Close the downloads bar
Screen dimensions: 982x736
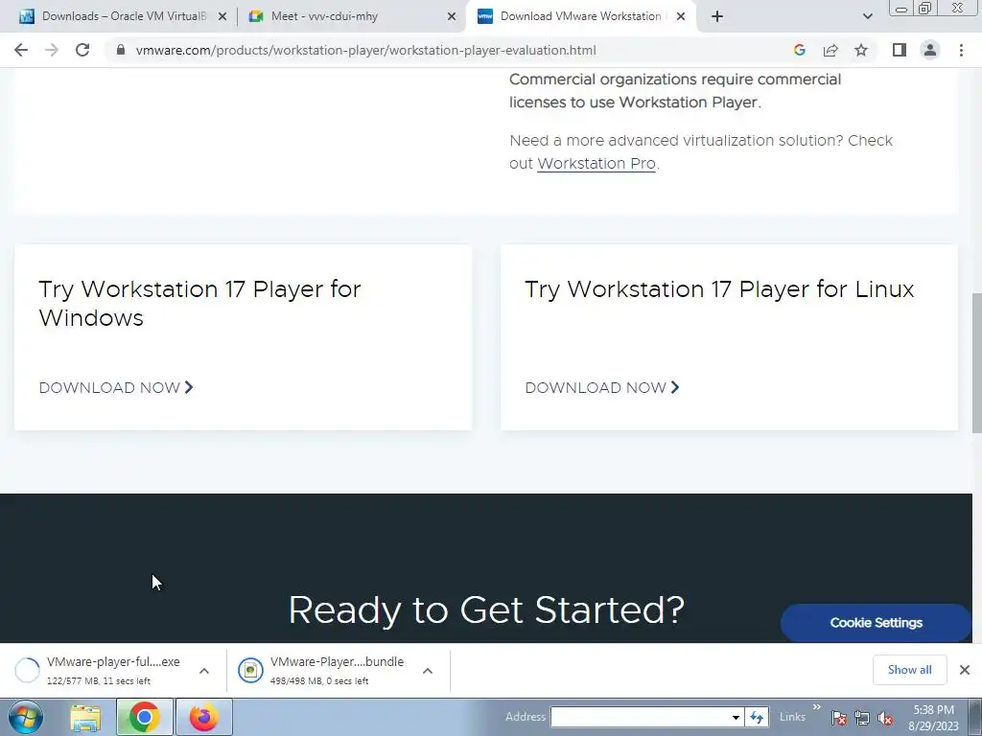pyautogui.click(x=965, y=670)
